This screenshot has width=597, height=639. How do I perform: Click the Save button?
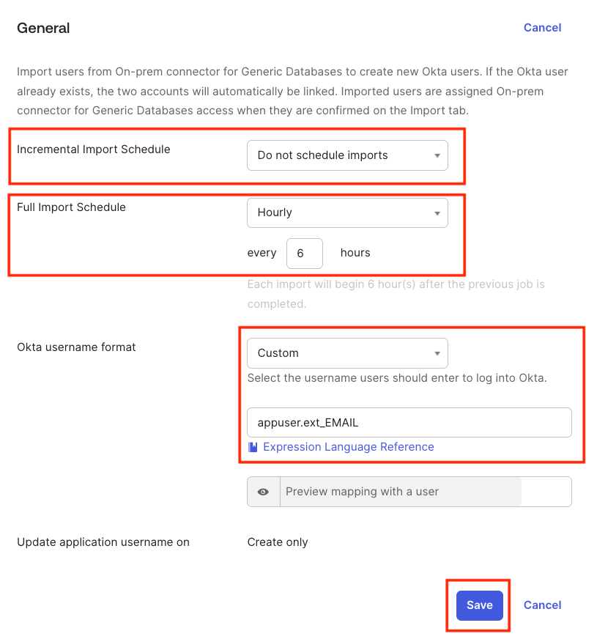[478, 605]
